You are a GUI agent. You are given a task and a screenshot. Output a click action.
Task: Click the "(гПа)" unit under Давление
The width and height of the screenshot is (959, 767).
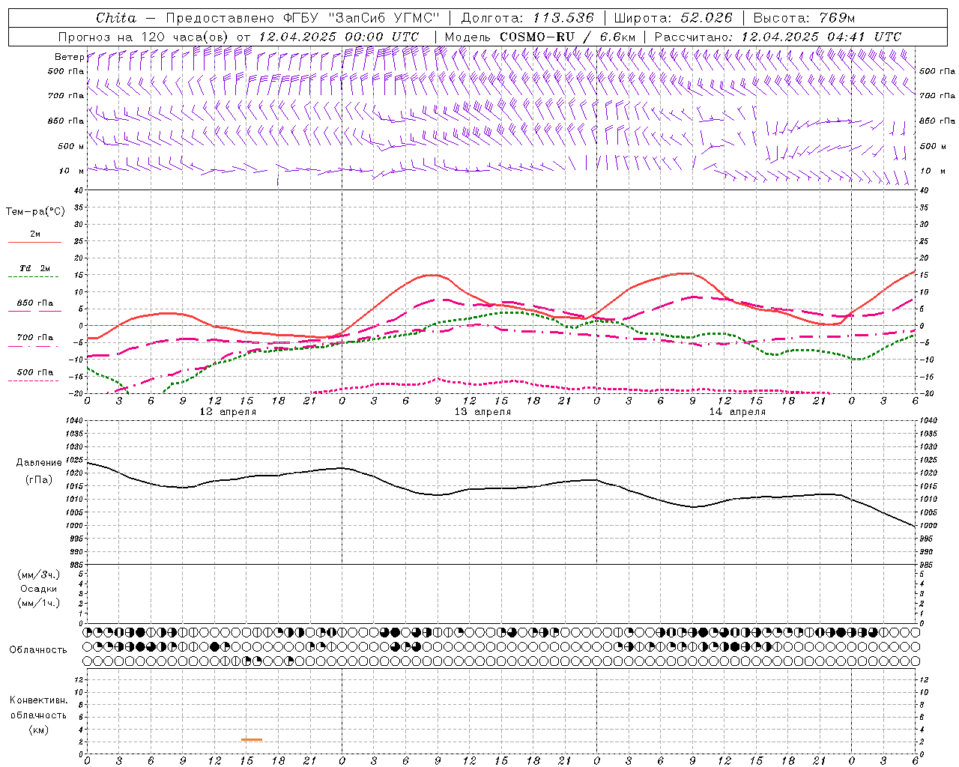39,479
